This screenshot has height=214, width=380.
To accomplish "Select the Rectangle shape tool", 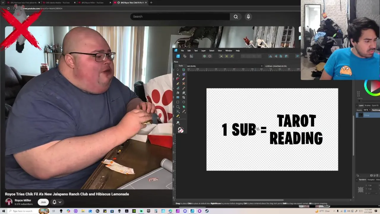I will [x=178, y=102].
